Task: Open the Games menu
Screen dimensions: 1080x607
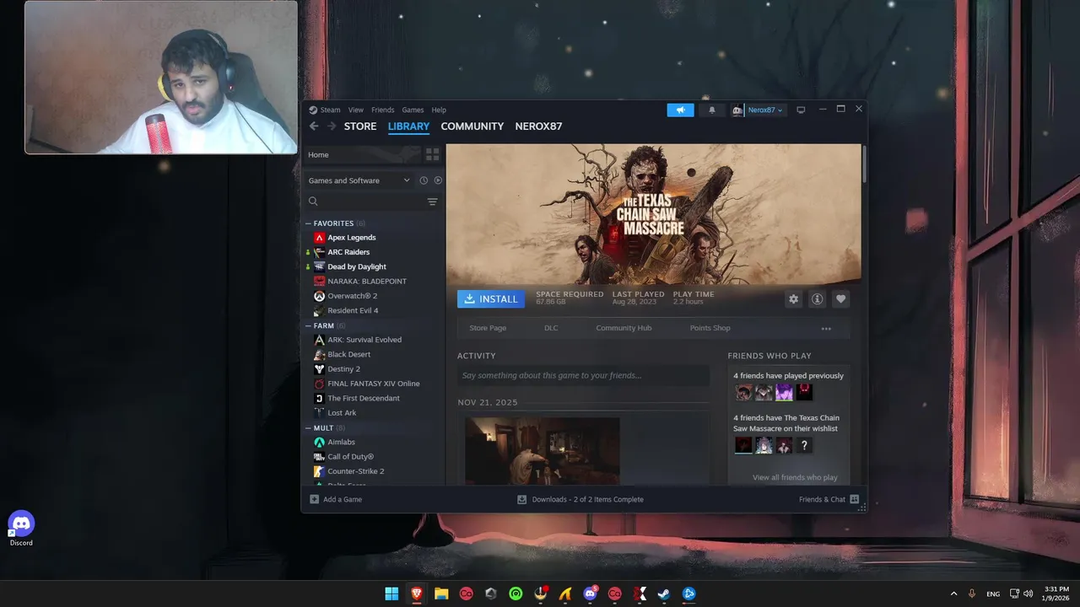Action: coord(413,110)
